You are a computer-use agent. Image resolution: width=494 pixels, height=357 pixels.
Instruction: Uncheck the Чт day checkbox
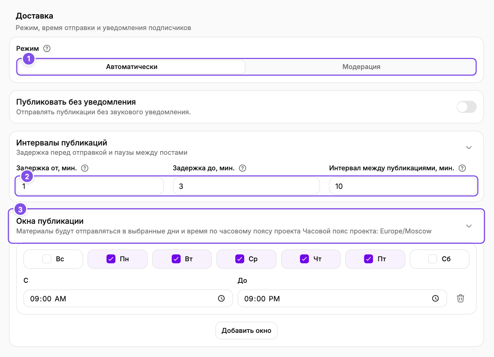(304, 259)
